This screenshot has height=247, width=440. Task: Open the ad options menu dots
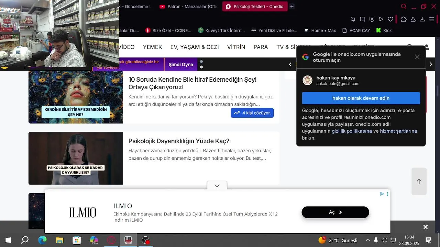[387, 194]
